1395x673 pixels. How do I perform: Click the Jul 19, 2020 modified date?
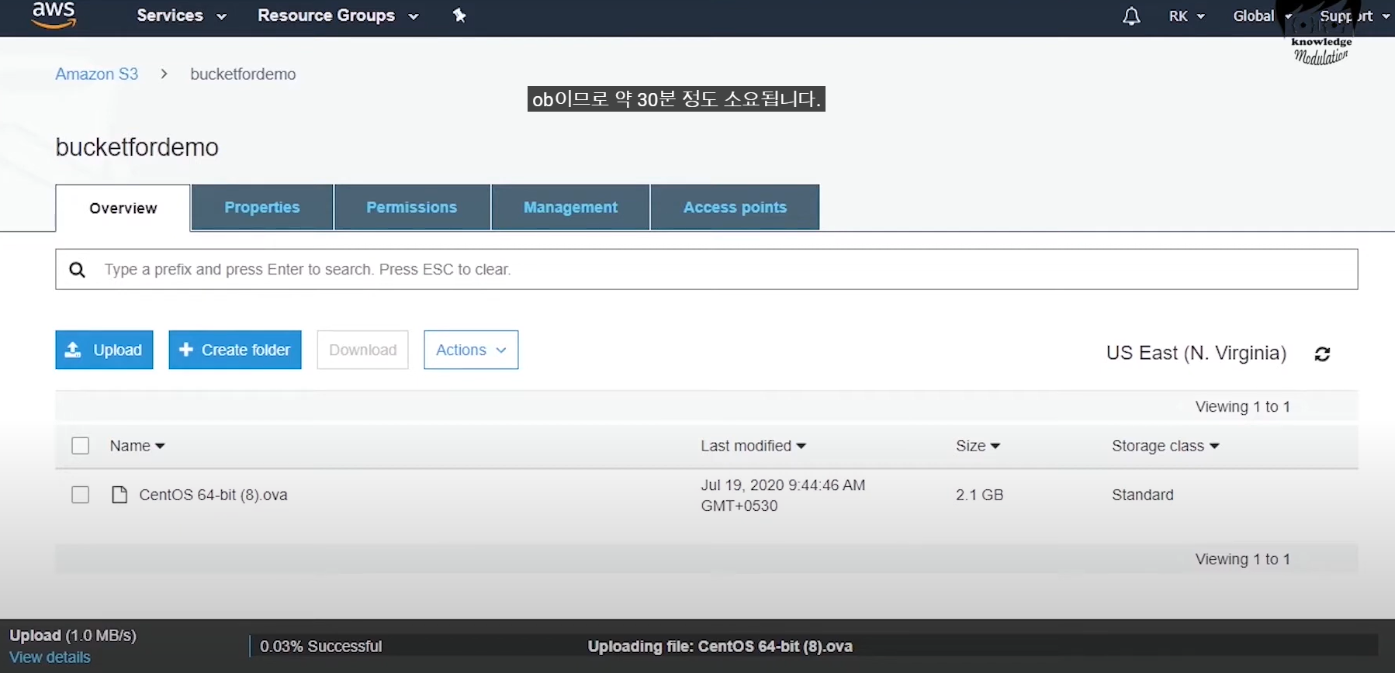tap(783, 495)
